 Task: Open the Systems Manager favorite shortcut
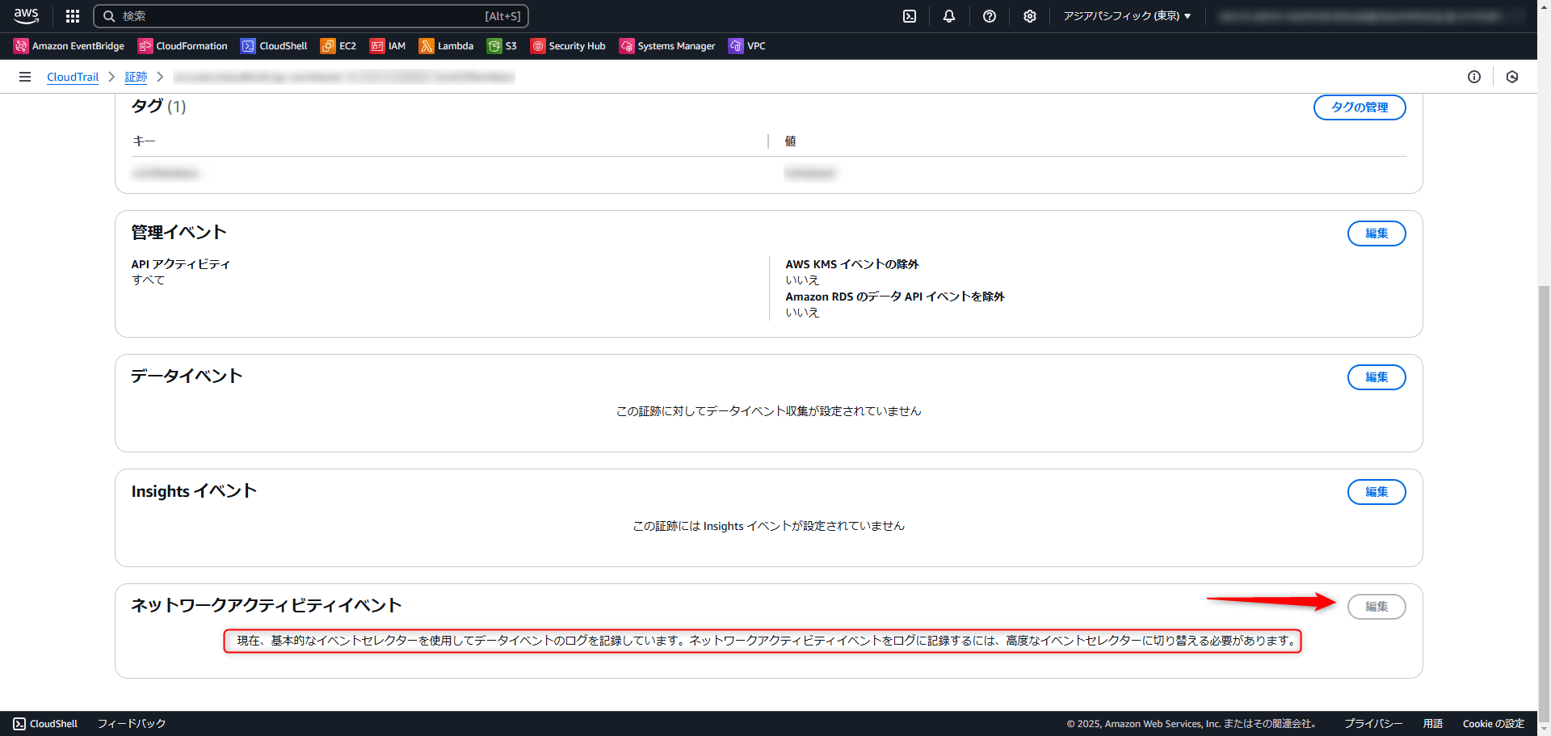point(667,46)
